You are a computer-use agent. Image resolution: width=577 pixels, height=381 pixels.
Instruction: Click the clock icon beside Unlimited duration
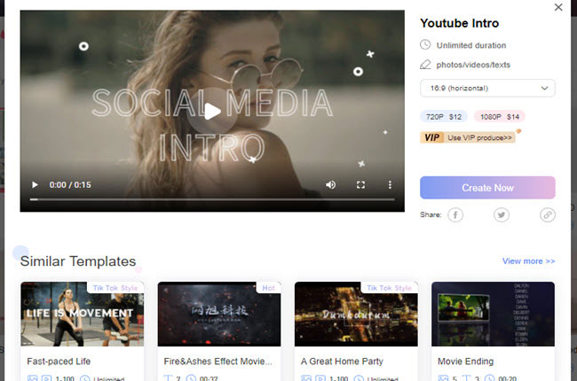pyautogui.click(x=425, y=45)
